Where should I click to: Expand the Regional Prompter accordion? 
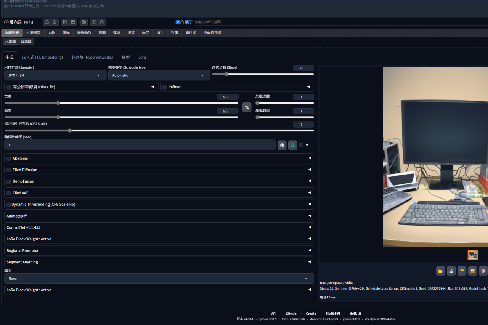coord(159,251)
